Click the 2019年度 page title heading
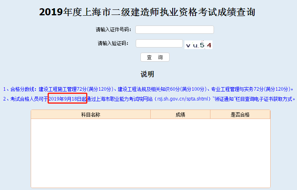297x190 pixels. pos(147,12)
